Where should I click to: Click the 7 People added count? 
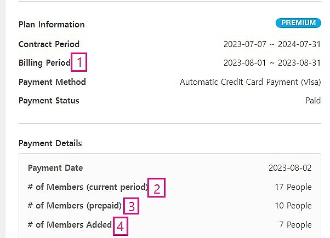point(295,225)
